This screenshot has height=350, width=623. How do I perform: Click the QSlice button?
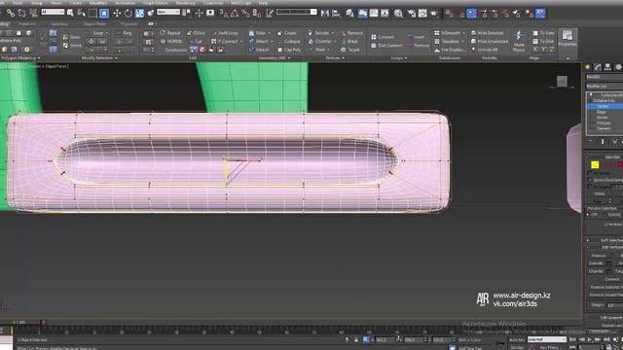(196, 33)
